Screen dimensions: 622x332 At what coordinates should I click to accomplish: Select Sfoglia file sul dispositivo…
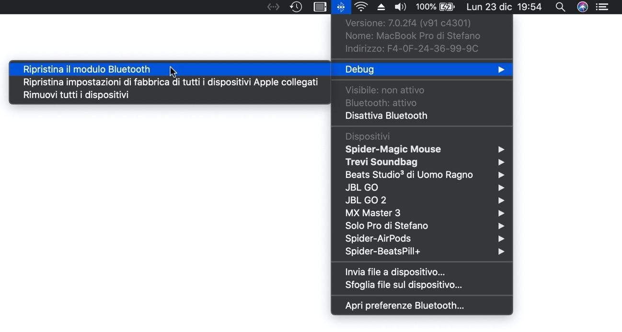(x=422, y=285)
